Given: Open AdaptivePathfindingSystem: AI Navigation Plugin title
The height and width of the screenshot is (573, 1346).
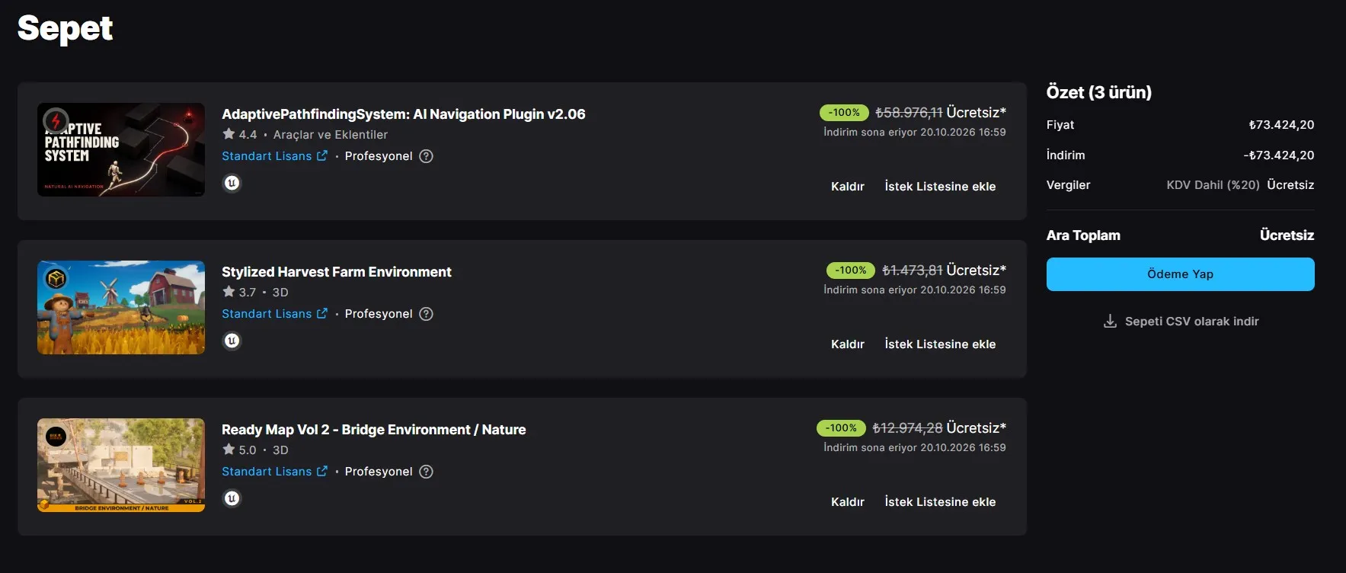Looking at the screenshot, I should tap(404, 114).
